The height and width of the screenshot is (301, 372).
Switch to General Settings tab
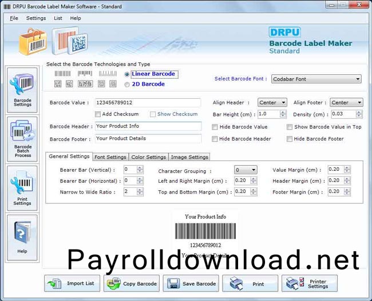coord(69,156)
